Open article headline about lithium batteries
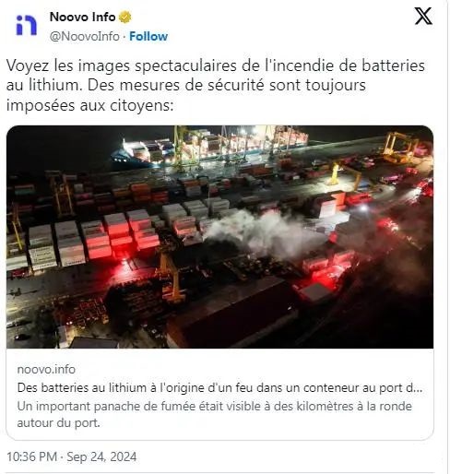 click(x=219, y=388)
